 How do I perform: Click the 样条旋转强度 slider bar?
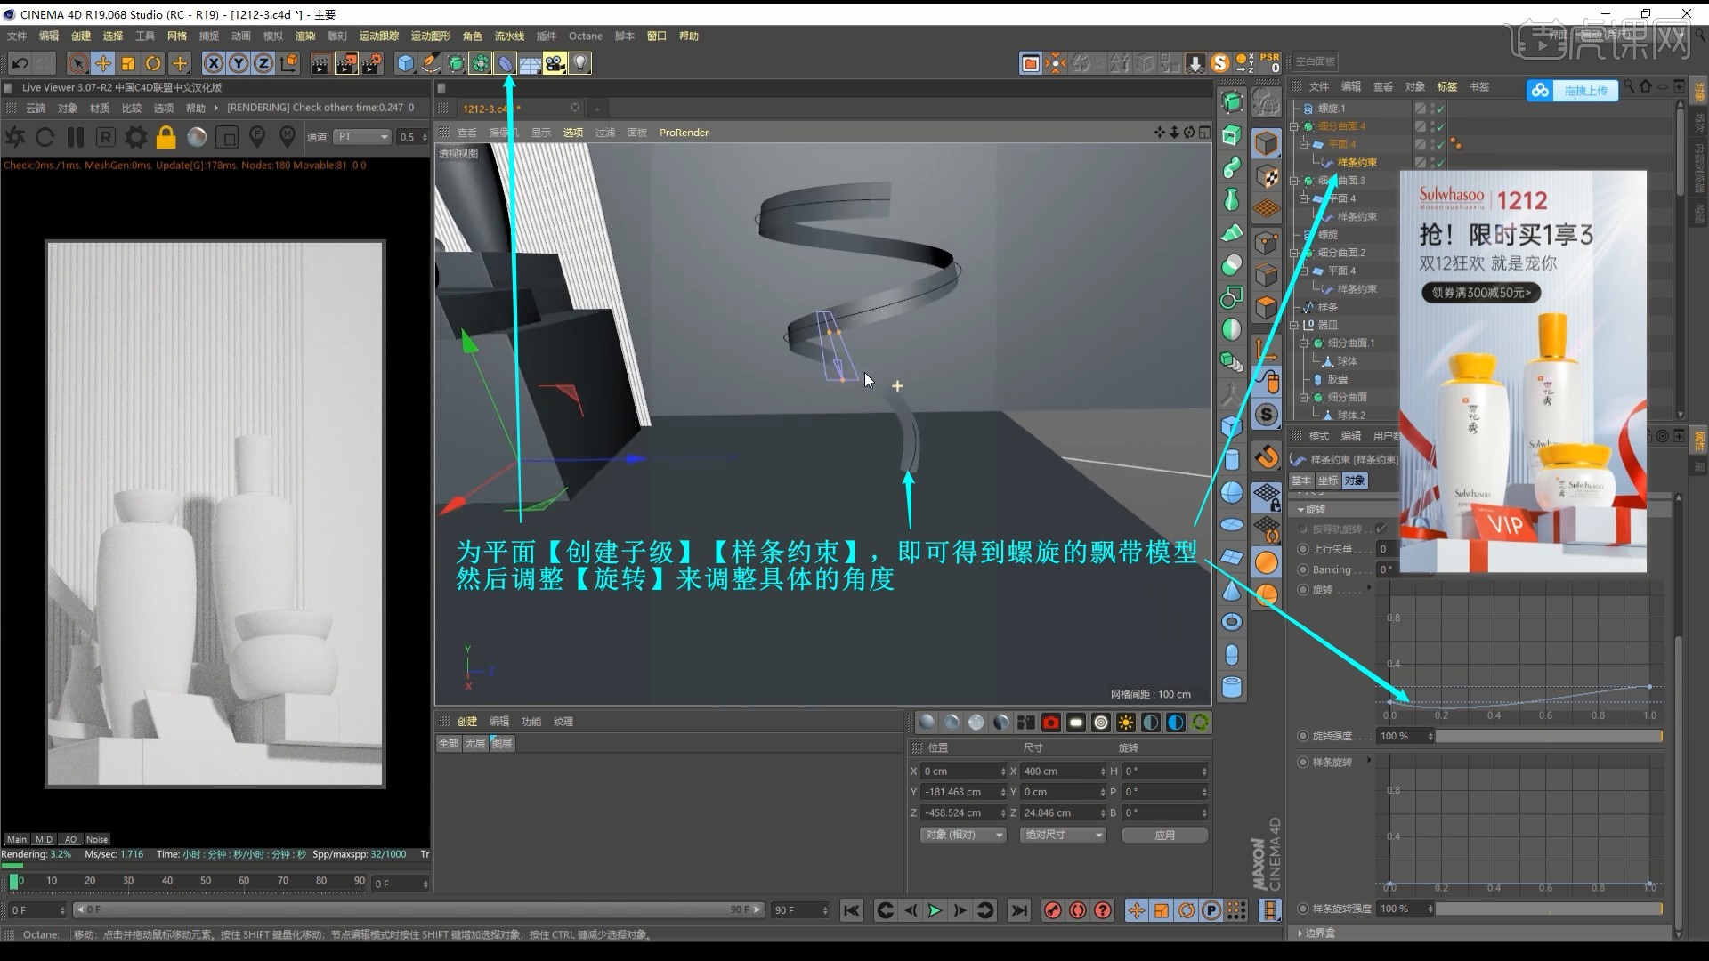(1549, 909)
